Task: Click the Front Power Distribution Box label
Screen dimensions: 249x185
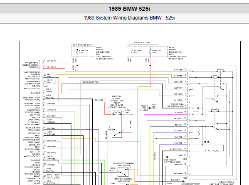Action: [x=104, y=53]
